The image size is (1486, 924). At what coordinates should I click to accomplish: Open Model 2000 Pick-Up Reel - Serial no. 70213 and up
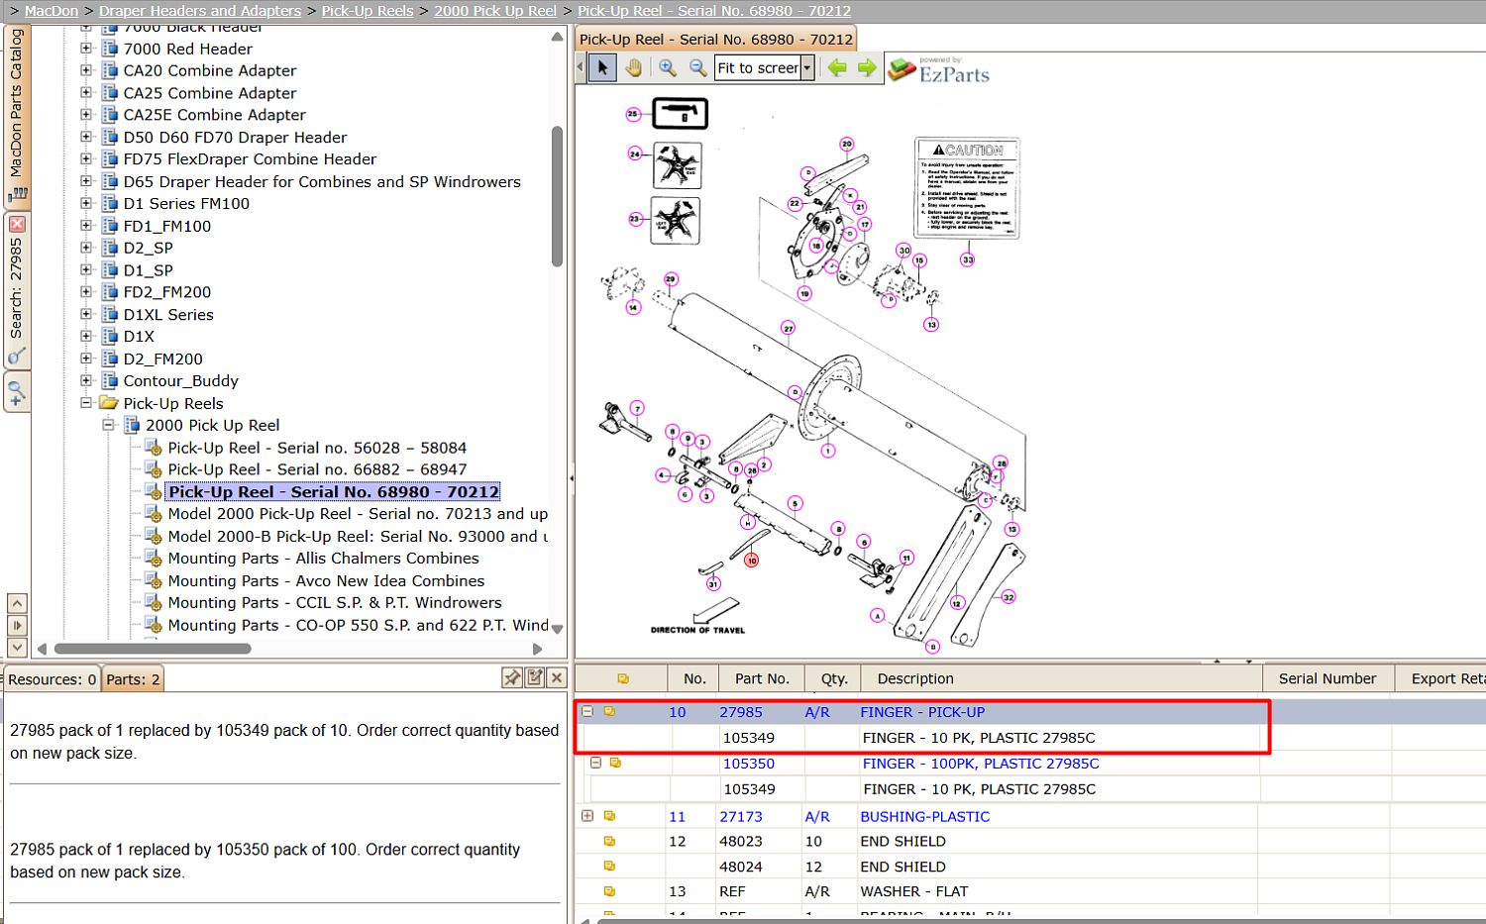click(x=358, y=514)
